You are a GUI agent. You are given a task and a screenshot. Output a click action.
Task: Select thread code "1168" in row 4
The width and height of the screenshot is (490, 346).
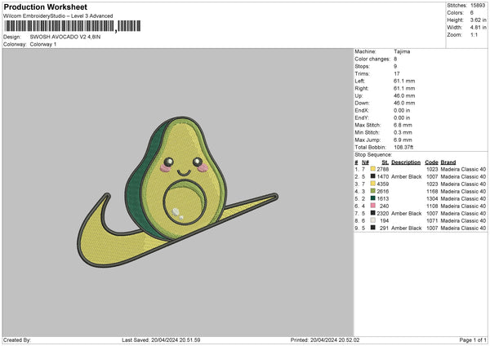tap(432, 192)
